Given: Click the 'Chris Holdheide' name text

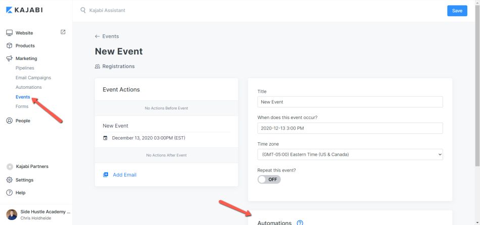Looking at the screenshot, I should click(x=35, y=218).
